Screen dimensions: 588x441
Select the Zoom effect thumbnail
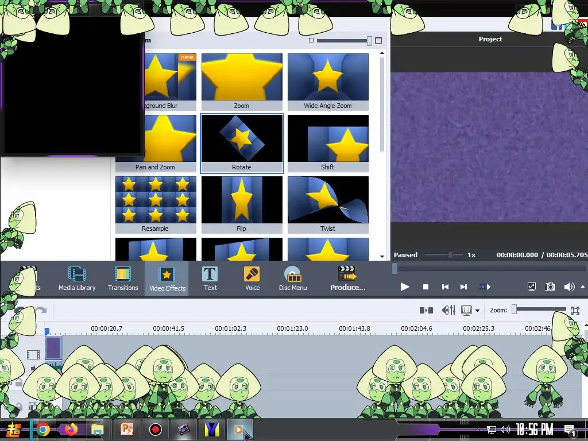click(x=242, y=82)
